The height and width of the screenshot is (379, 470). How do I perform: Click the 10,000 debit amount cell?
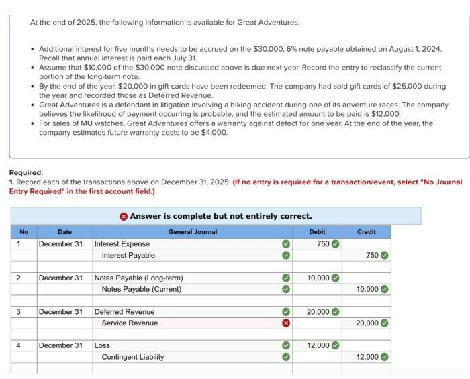click(317, 278)
